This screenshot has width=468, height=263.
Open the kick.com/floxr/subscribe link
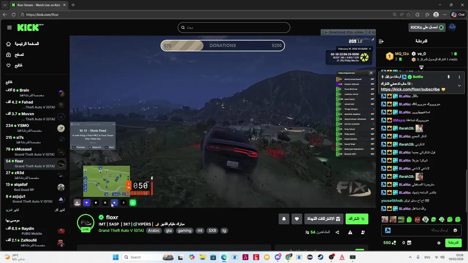click(410, 89)
